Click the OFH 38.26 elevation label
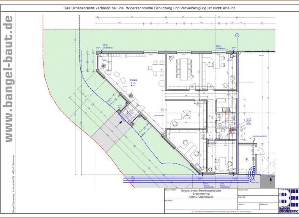The image size is (299, 218). coord(134,79)
